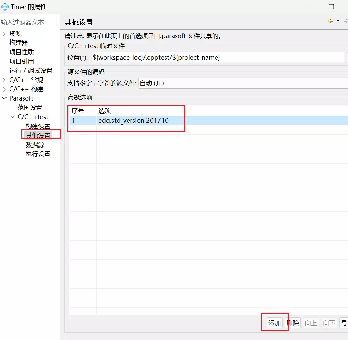The height and width of the screenshot is (340, 348).
Task: Click the 删除 button
Action: (x=293, y=323)
